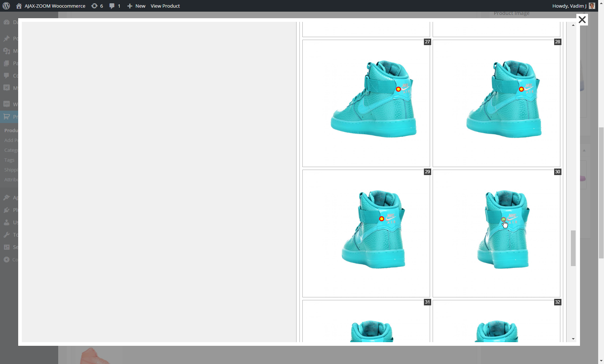Click the shoe image in frame 27

pyautogui.click(x=373, y=99)
